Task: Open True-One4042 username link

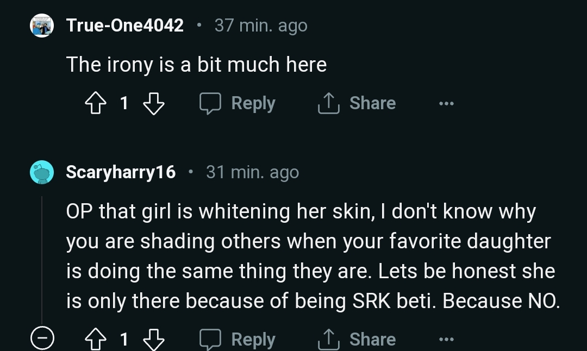Action: pyautogui.click(x=124, y=26)
